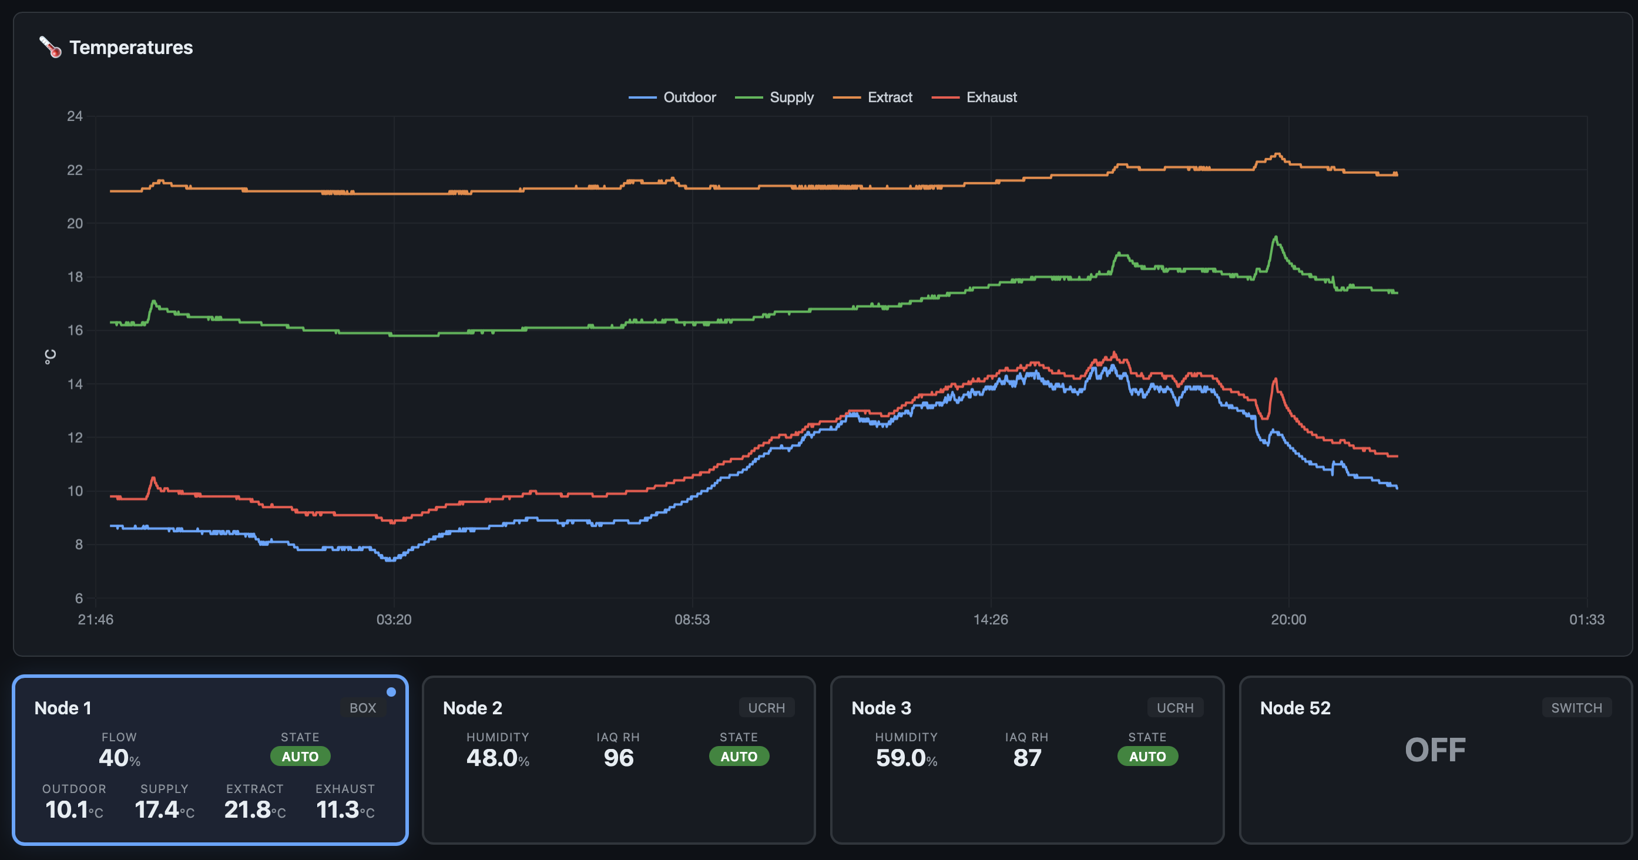Click the 14:26 time label on the x-axis
Screen dimensions: 1638x860
pyautogui.click(x=990, y=619)
